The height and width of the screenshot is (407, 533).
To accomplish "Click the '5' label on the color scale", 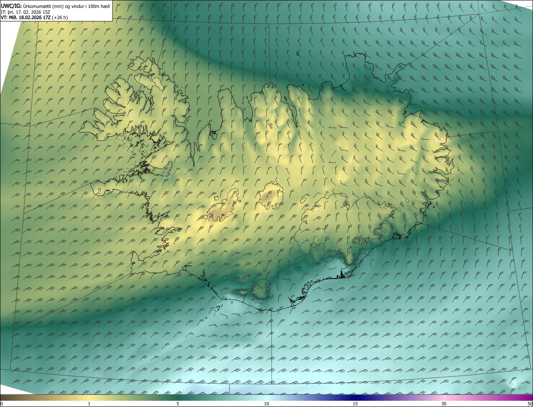I will click(178, 404).
